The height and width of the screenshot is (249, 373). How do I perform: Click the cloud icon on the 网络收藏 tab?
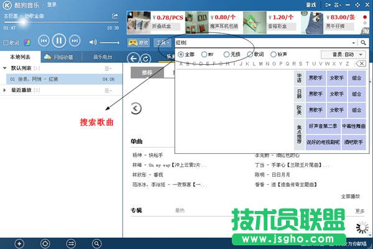(x=48, y=57)
